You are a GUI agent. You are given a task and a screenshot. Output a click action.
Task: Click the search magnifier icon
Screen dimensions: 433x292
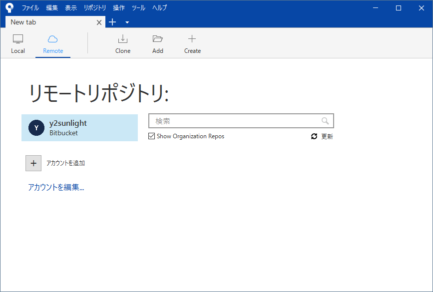325,121
